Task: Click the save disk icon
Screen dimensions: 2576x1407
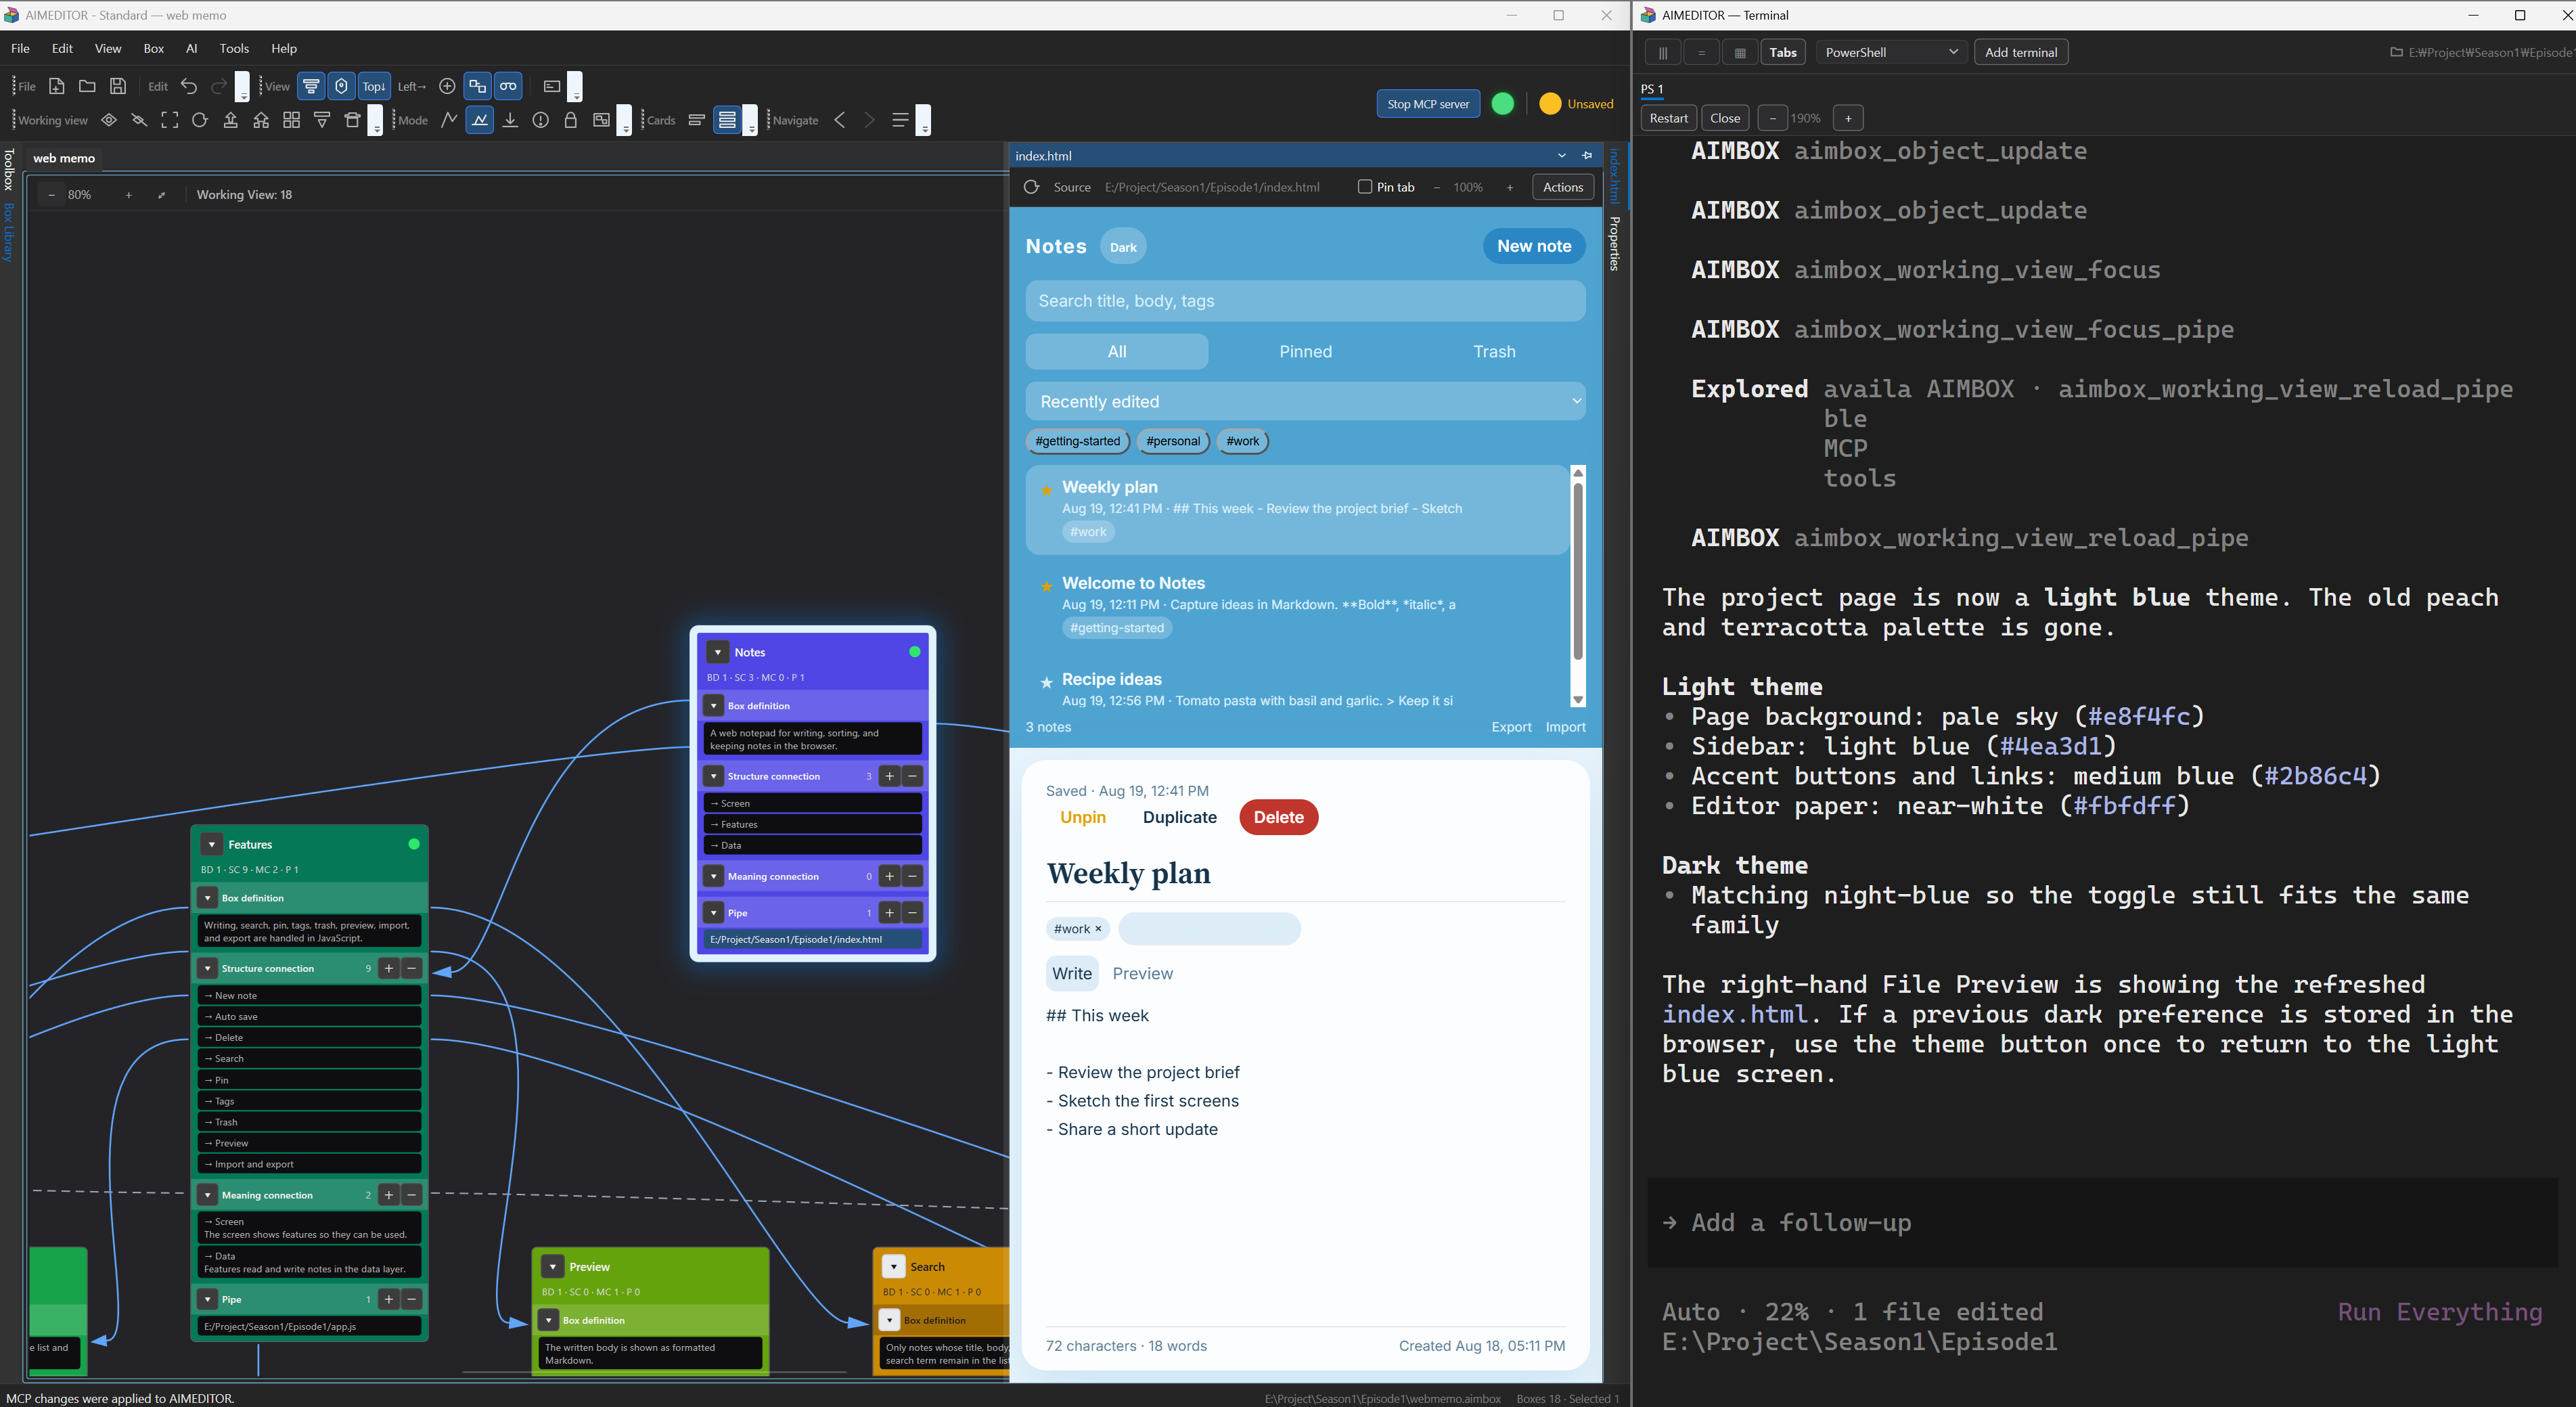Action: coord(118,86)
